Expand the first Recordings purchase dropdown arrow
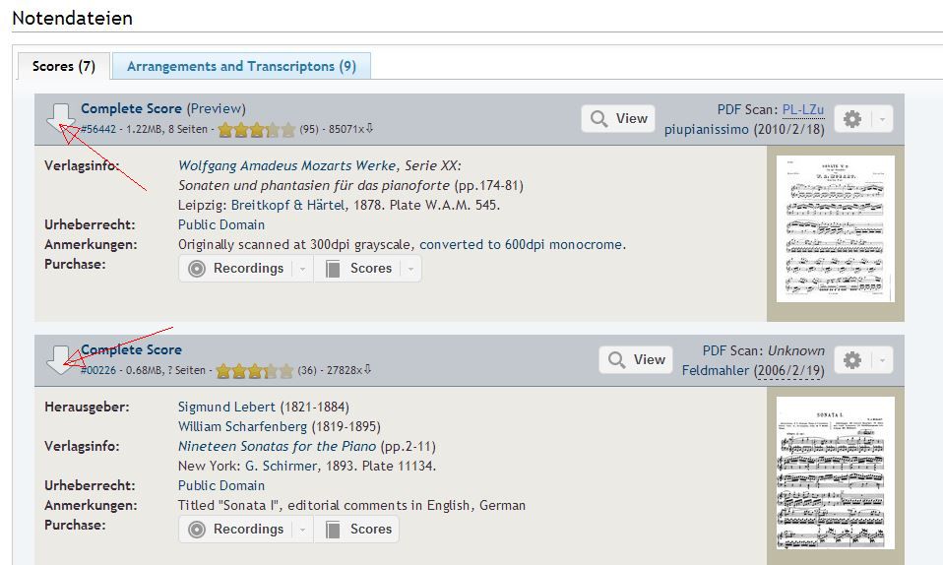 (302, 269)
